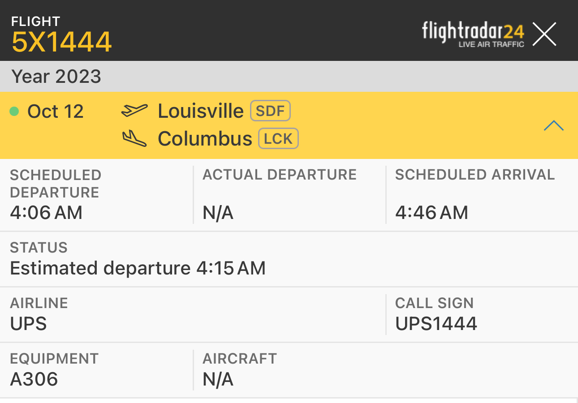Click the 4:46 AM scheduled arrival time
This screenshot has width=578, height=403.
coord(431,213)
